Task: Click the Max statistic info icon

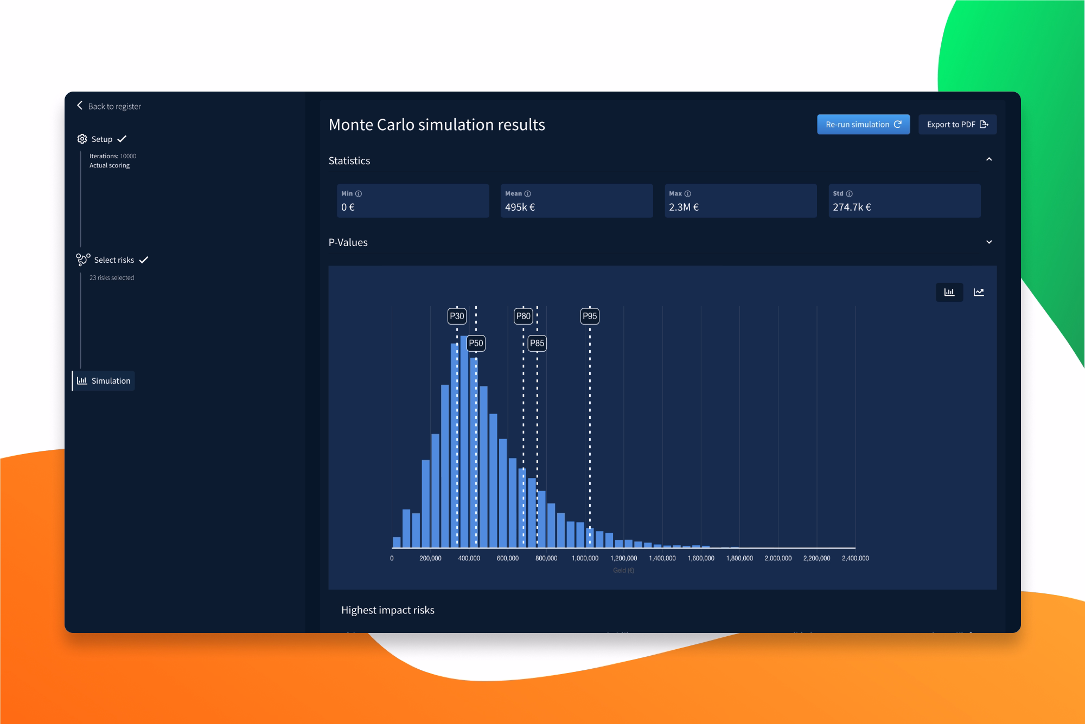Action: (x=688, y=193)
